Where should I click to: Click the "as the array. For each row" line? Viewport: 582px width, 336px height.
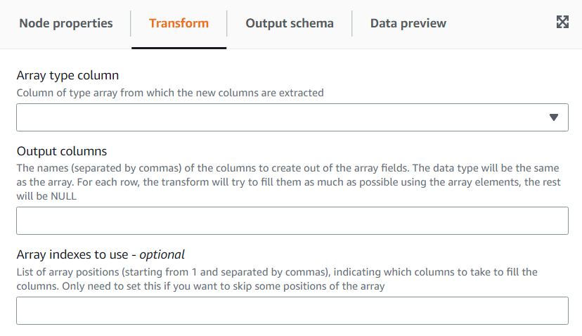281,183
